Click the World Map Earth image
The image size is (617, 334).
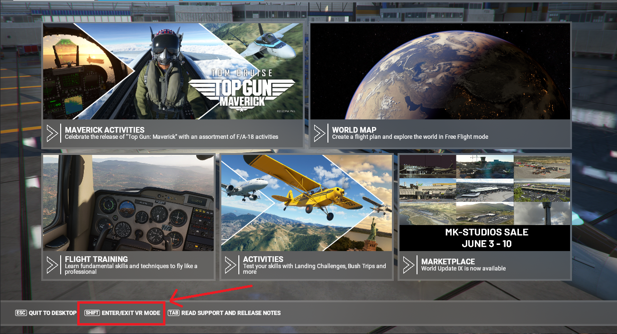(x=440, y=71)
